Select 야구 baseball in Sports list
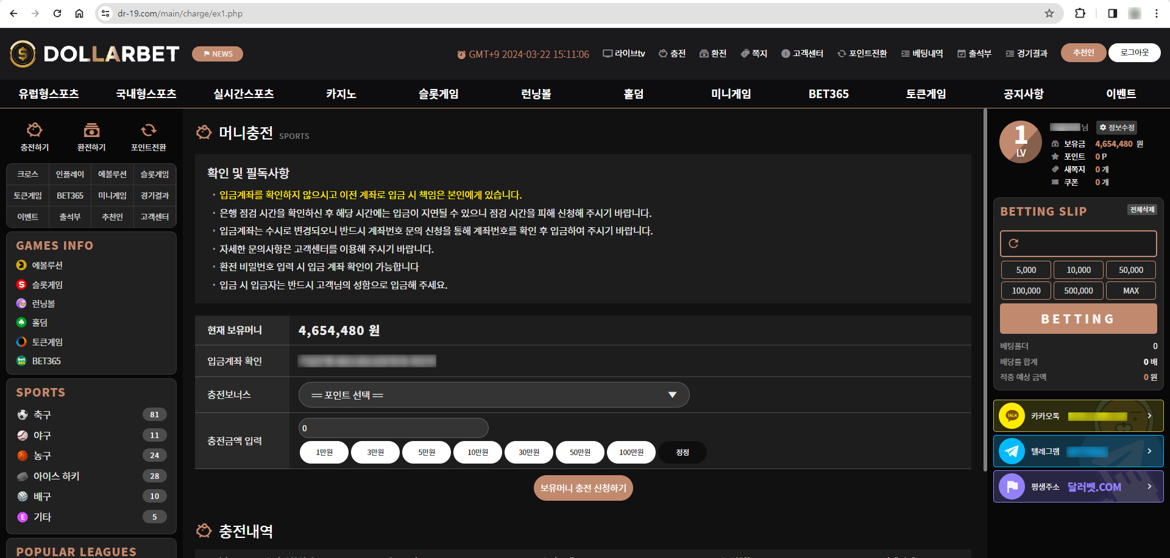The height and width of the screenshot is (558, 1170). (91, 436)
